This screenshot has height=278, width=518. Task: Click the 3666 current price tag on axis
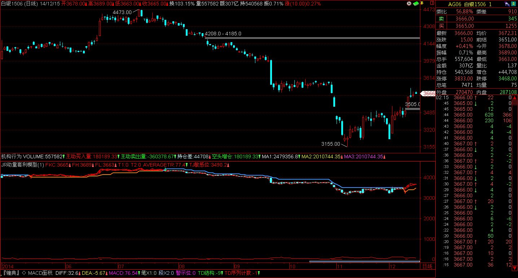[x=429, y=93]
